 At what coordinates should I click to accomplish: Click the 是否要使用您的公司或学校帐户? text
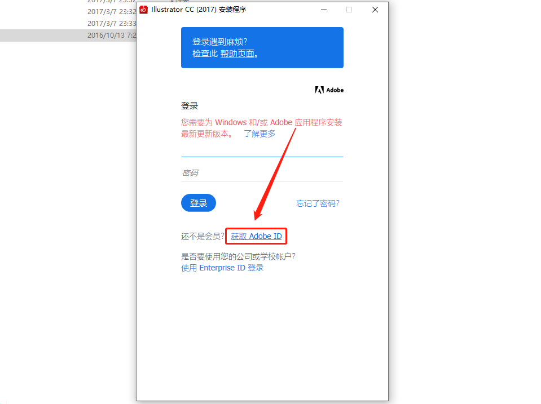(x=238, y=256)
